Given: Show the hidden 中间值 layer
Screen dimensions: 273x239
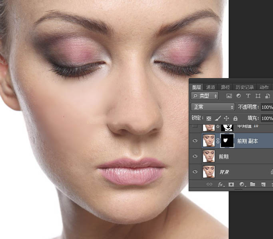Looking at the screenshot, I should [195, 127].
